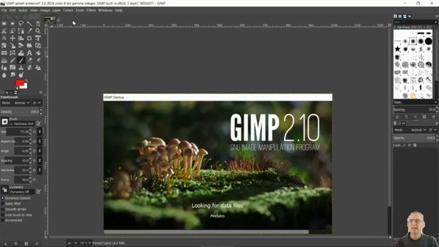Expand the Dynamics Options section
Viewport: 439px width, 247px height.
pos(3,198)
